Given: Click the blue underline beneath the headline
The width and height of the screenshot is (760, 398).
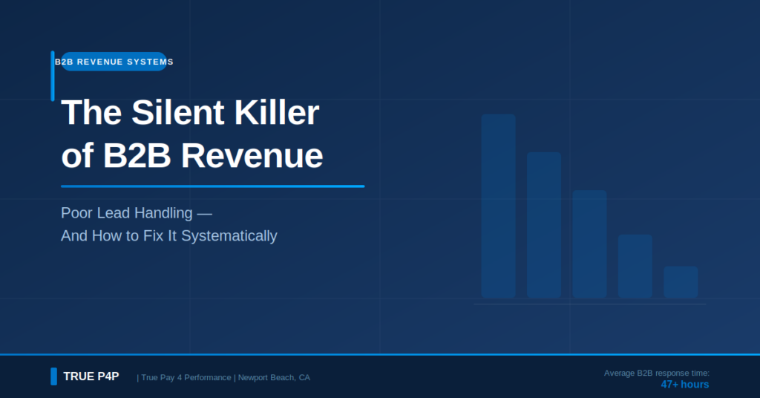Looking at the screenshot, I should point(212,186).
